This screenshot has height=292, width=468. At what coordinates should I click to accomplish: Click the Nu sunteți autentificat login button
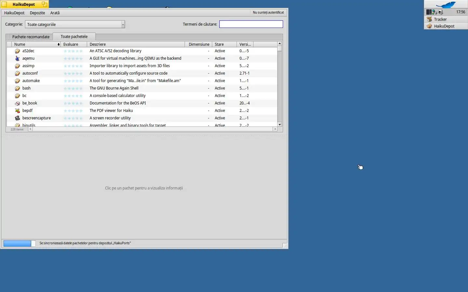268,12
